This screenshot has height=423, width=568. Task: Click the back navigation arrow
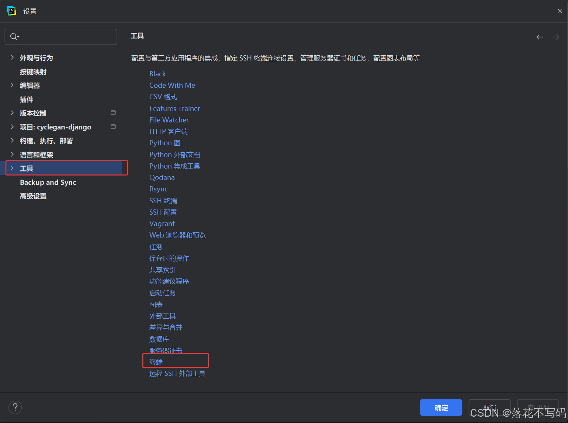pyautogui.click(x=540, y=37)
